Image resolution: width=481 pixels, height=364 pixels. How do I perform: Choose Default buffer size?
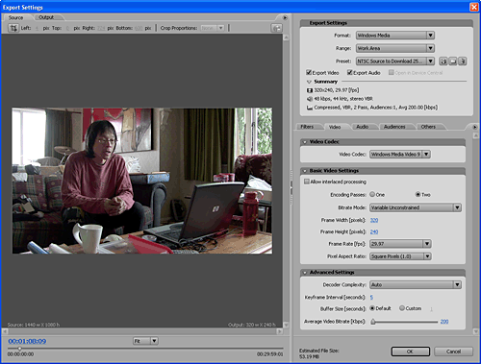point(372,308)
